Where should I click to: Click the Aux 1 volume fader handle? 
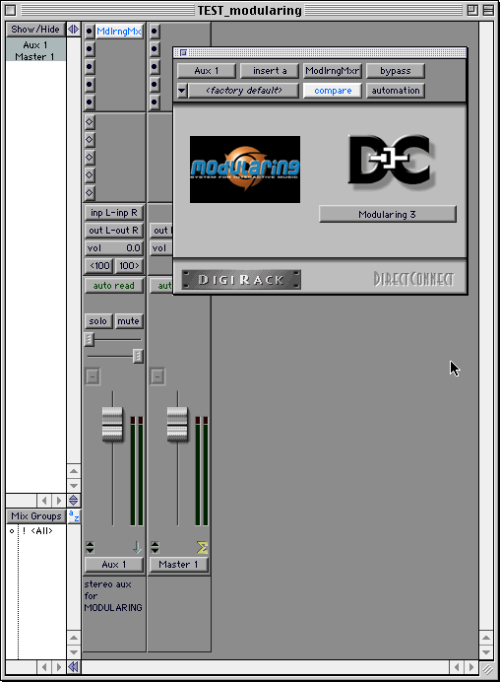pyautogui.click(x=112, y=424)
